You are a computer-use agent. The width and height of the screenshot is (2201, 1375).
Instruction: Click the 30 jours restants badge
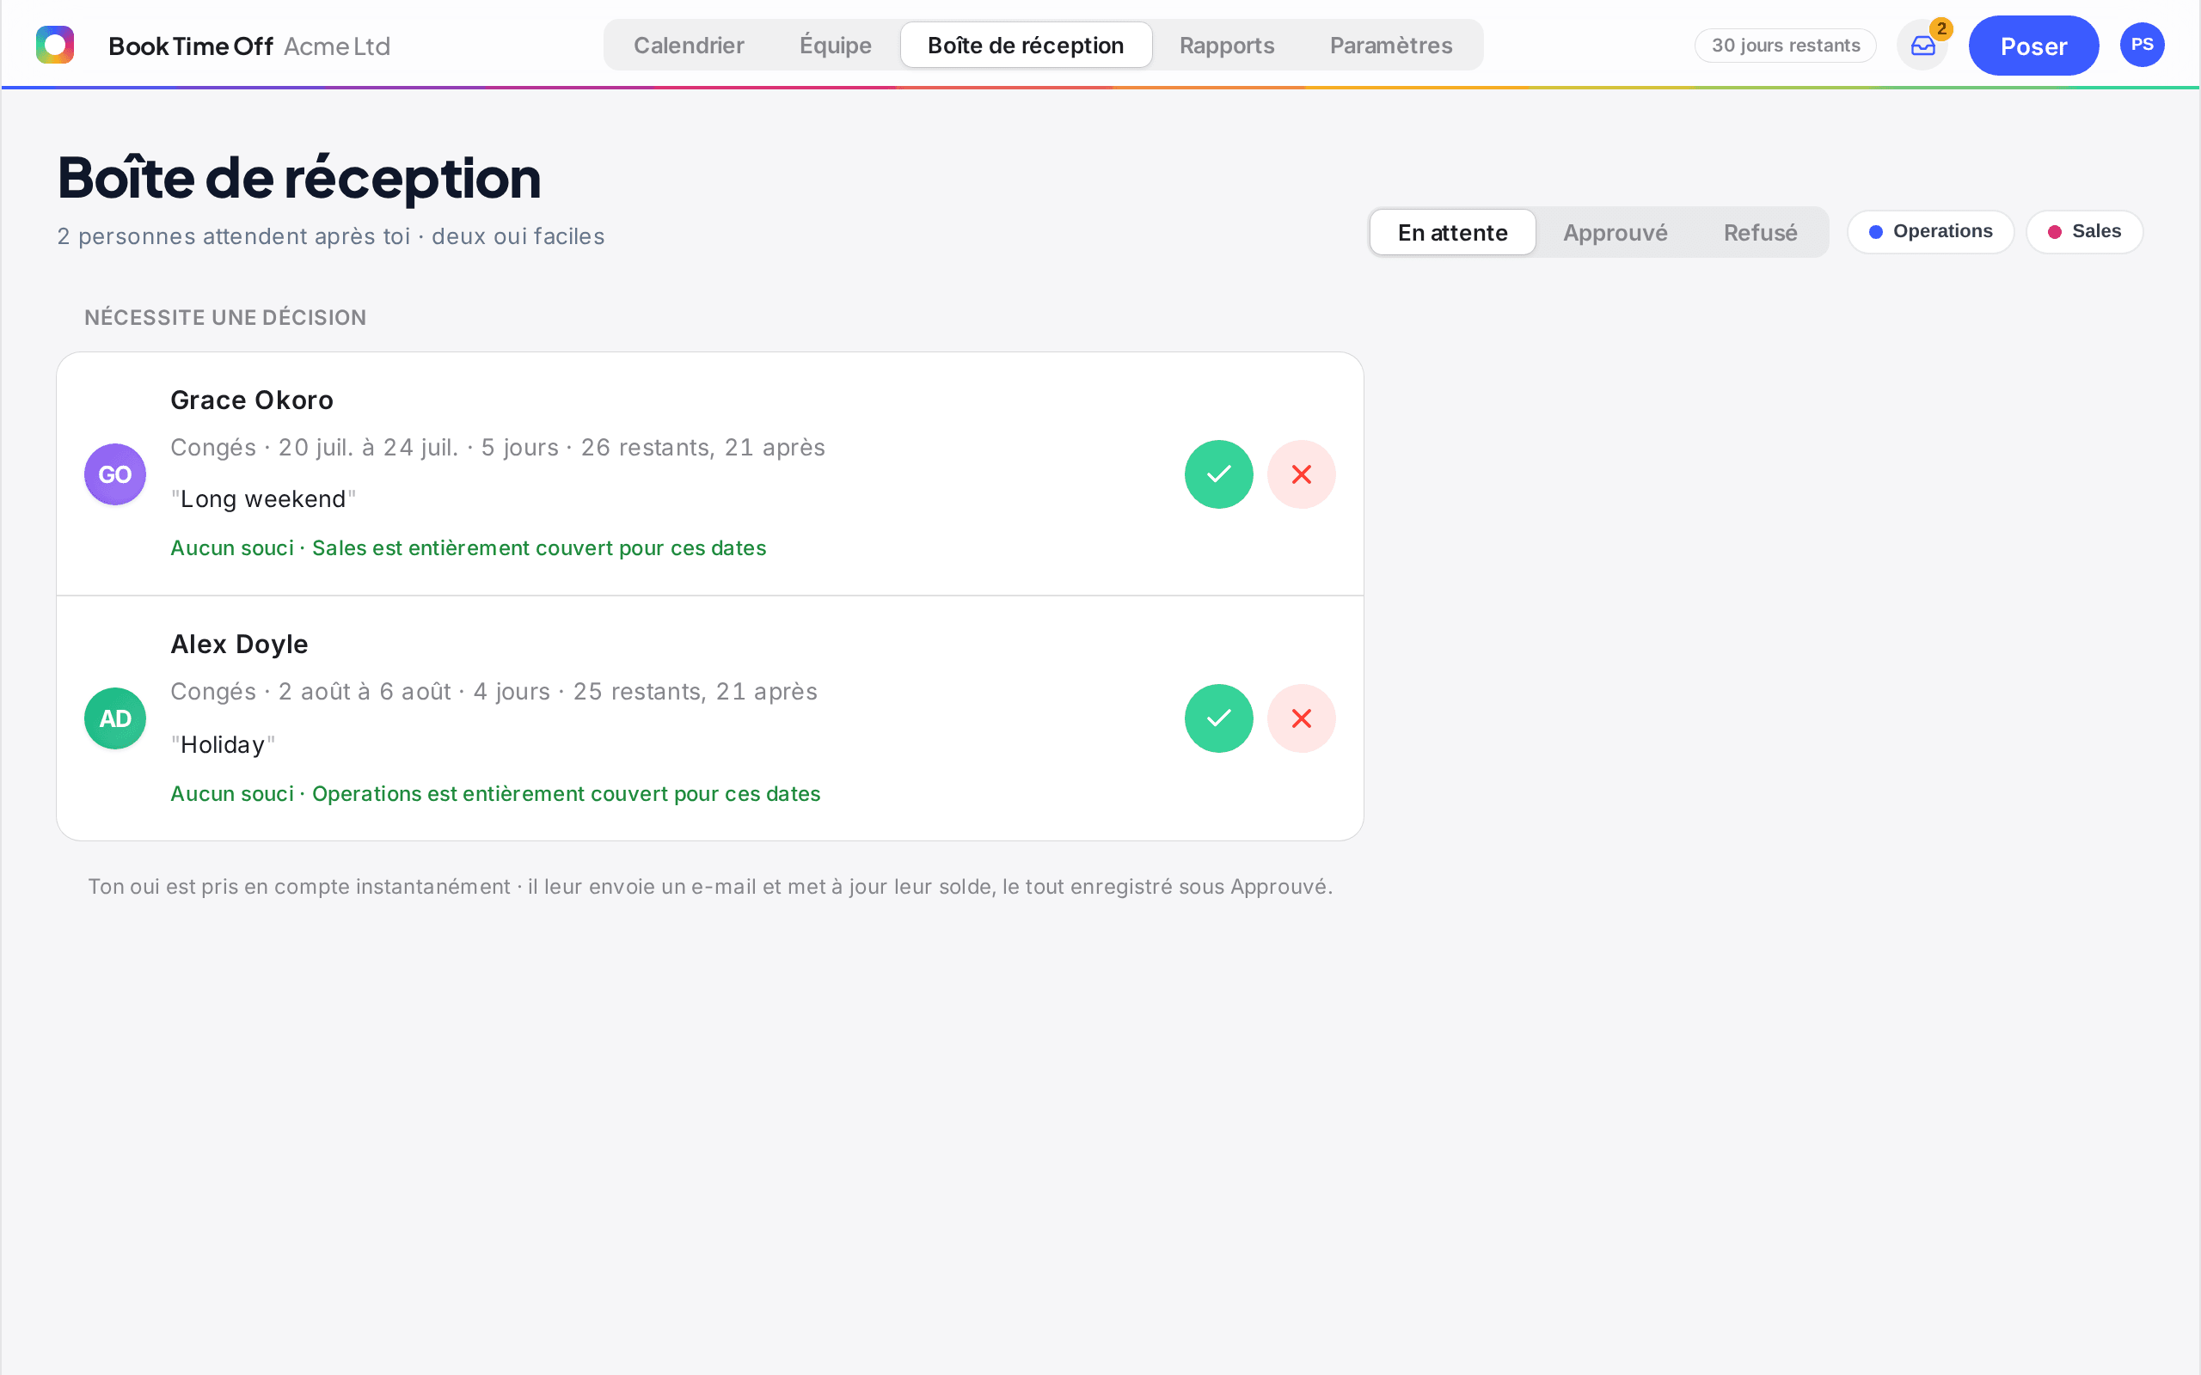click(1786, 46)
